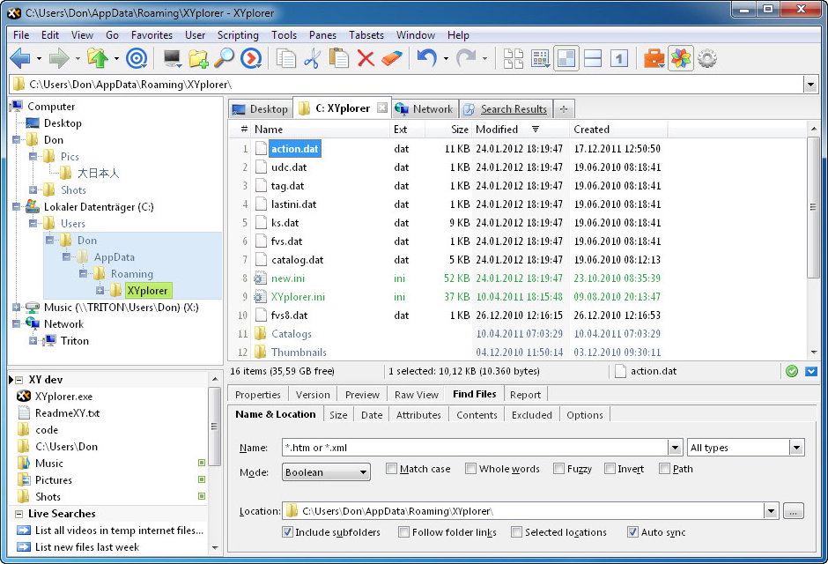The width and height of the screenshot is (828, 564).
Task: Create a new folder via toolbar icon
Action: click(x=198, y=58)
